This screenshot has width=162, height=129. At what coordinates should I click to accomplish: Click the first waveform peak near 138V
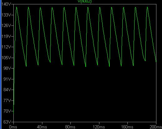tap(17, 7)
